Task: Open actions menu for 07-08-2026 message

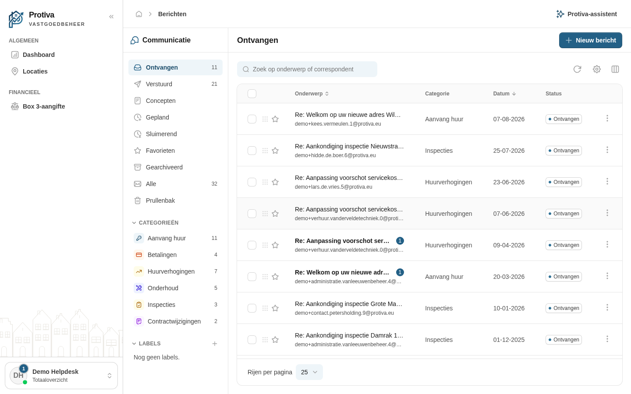Action: click(x=607, y=118)
